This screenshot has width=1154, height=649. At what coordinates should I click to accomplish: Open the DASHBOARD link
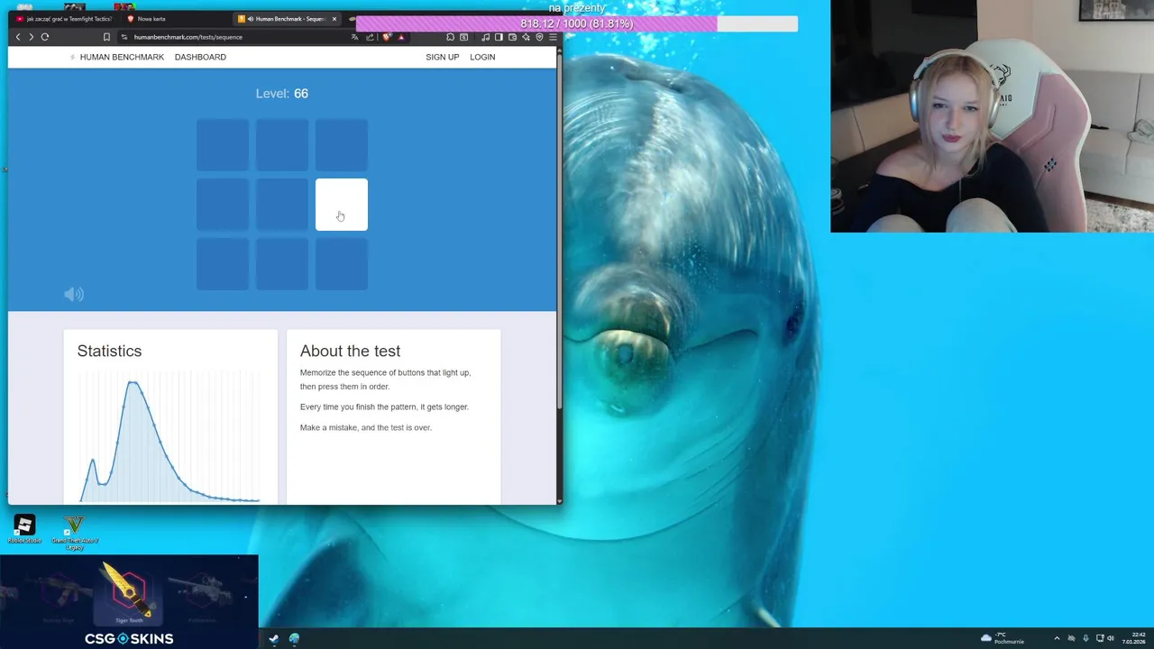tap(200, 57)
